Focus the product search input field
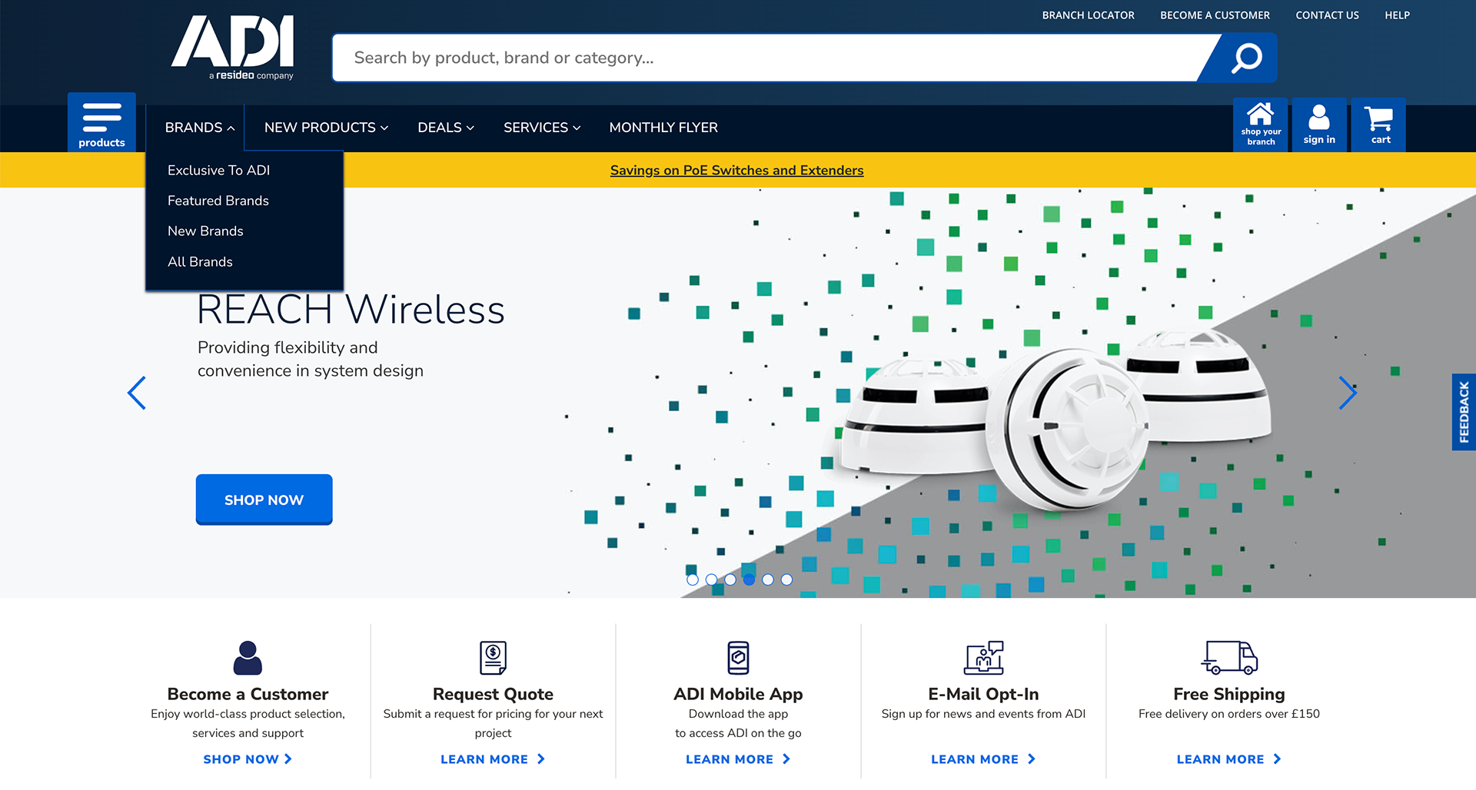 pyautogui.click(x=769, y=58)
